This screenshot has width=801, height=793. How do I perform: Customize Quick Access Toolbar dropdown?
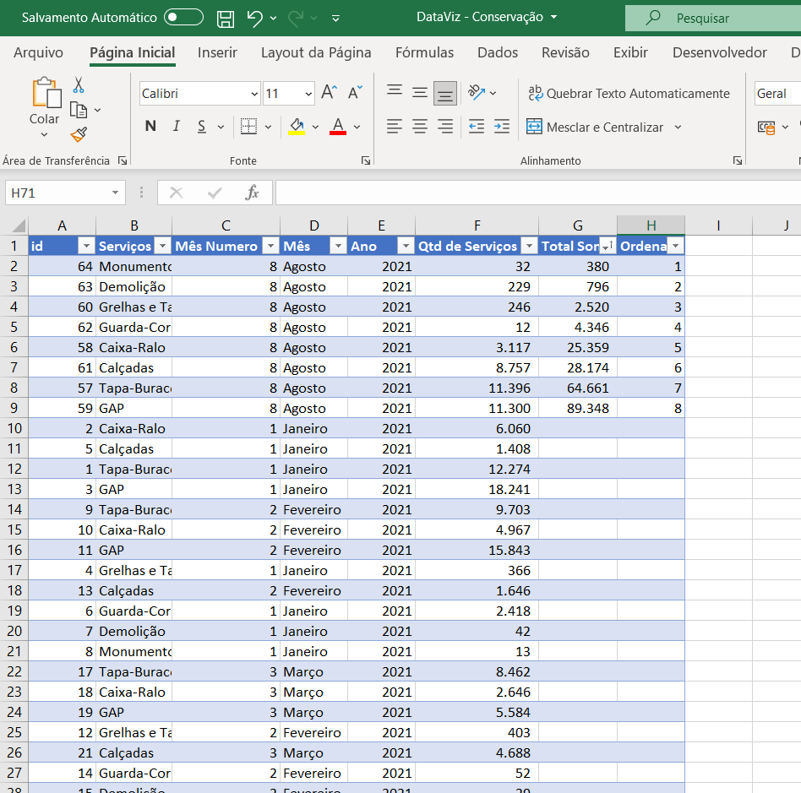coord(335,19)
